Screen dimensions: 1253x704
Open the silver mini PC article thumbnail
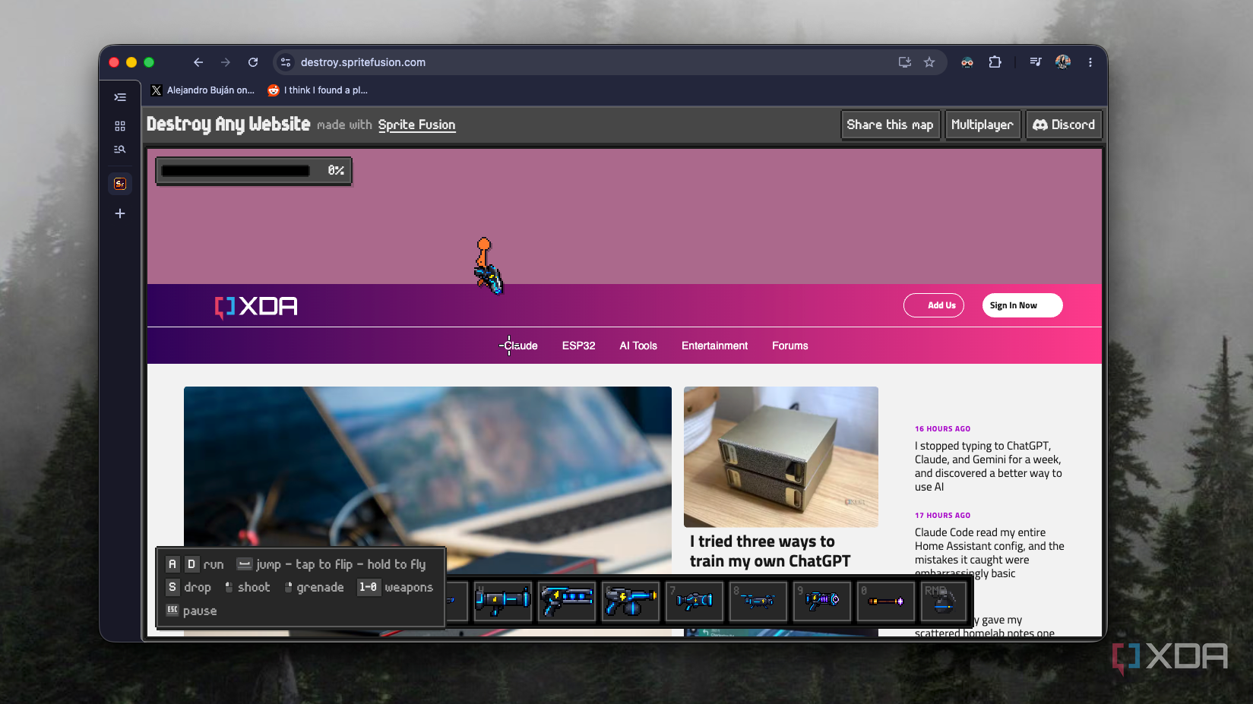[781, 456]
